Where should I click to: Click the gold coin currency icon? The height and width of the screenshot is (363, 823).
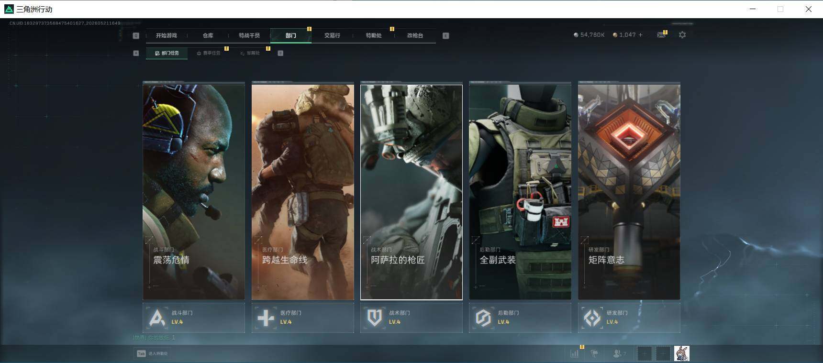[x=615, y=35]
